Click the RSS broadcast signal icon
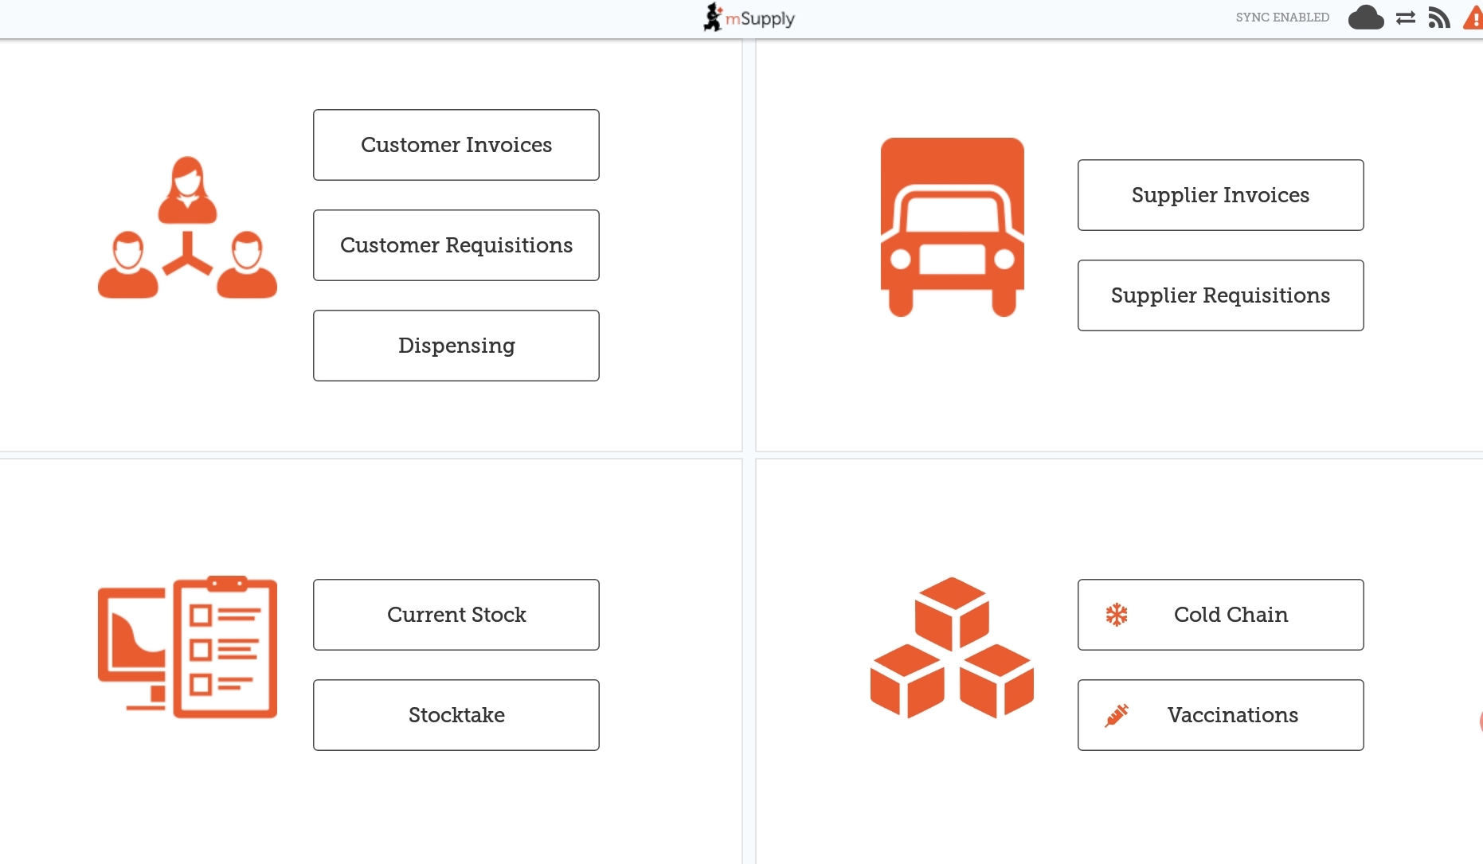 click(x=1438, y=18)
